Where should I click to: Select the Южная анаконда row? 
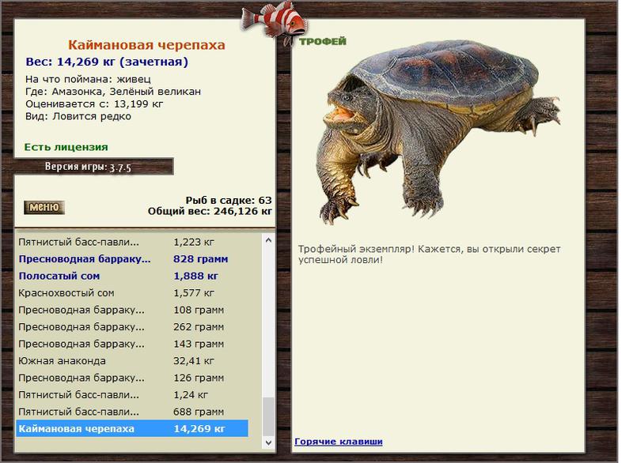click(132, 360)
